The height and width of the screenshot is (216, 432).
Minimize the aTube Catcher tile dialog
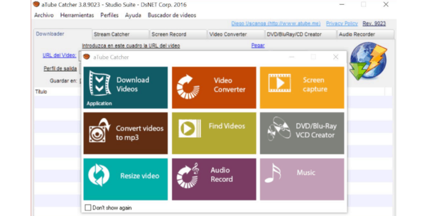coord(292,57)
